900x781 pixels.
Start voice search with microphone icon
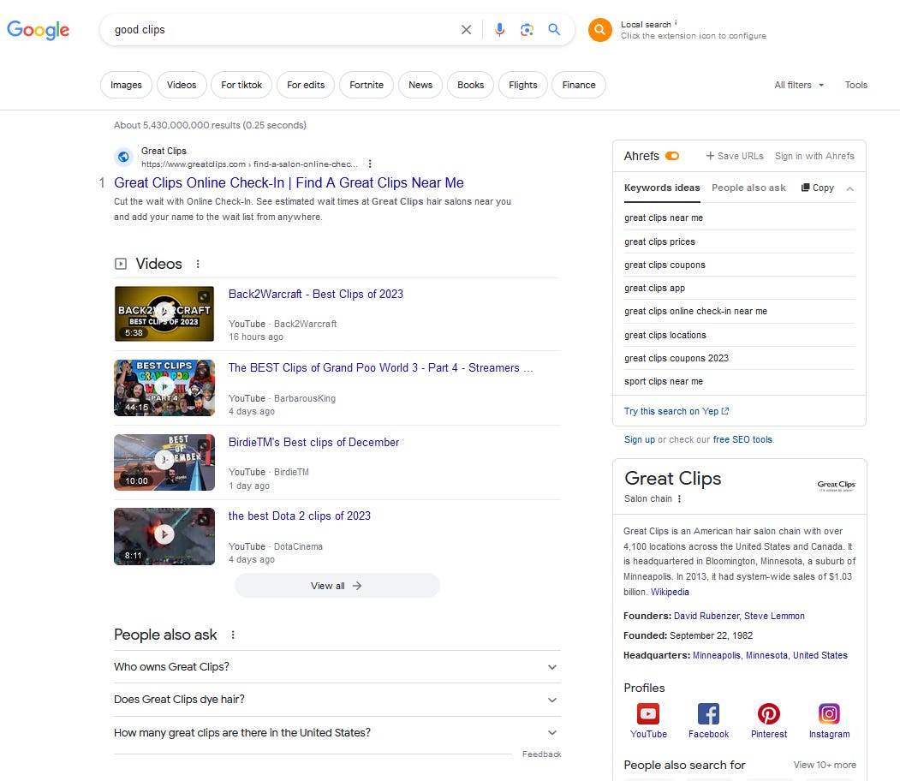point(499,30)
